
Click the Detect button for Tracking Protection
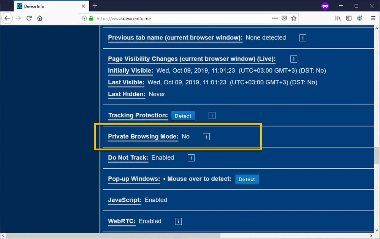183,116
